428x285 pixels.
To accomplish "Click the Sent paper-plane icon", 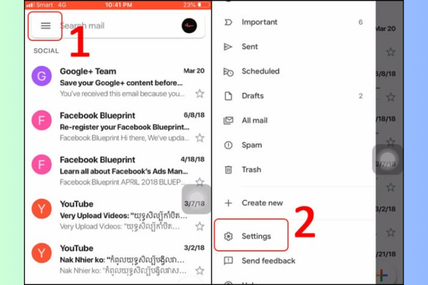I will pos(228,47).
